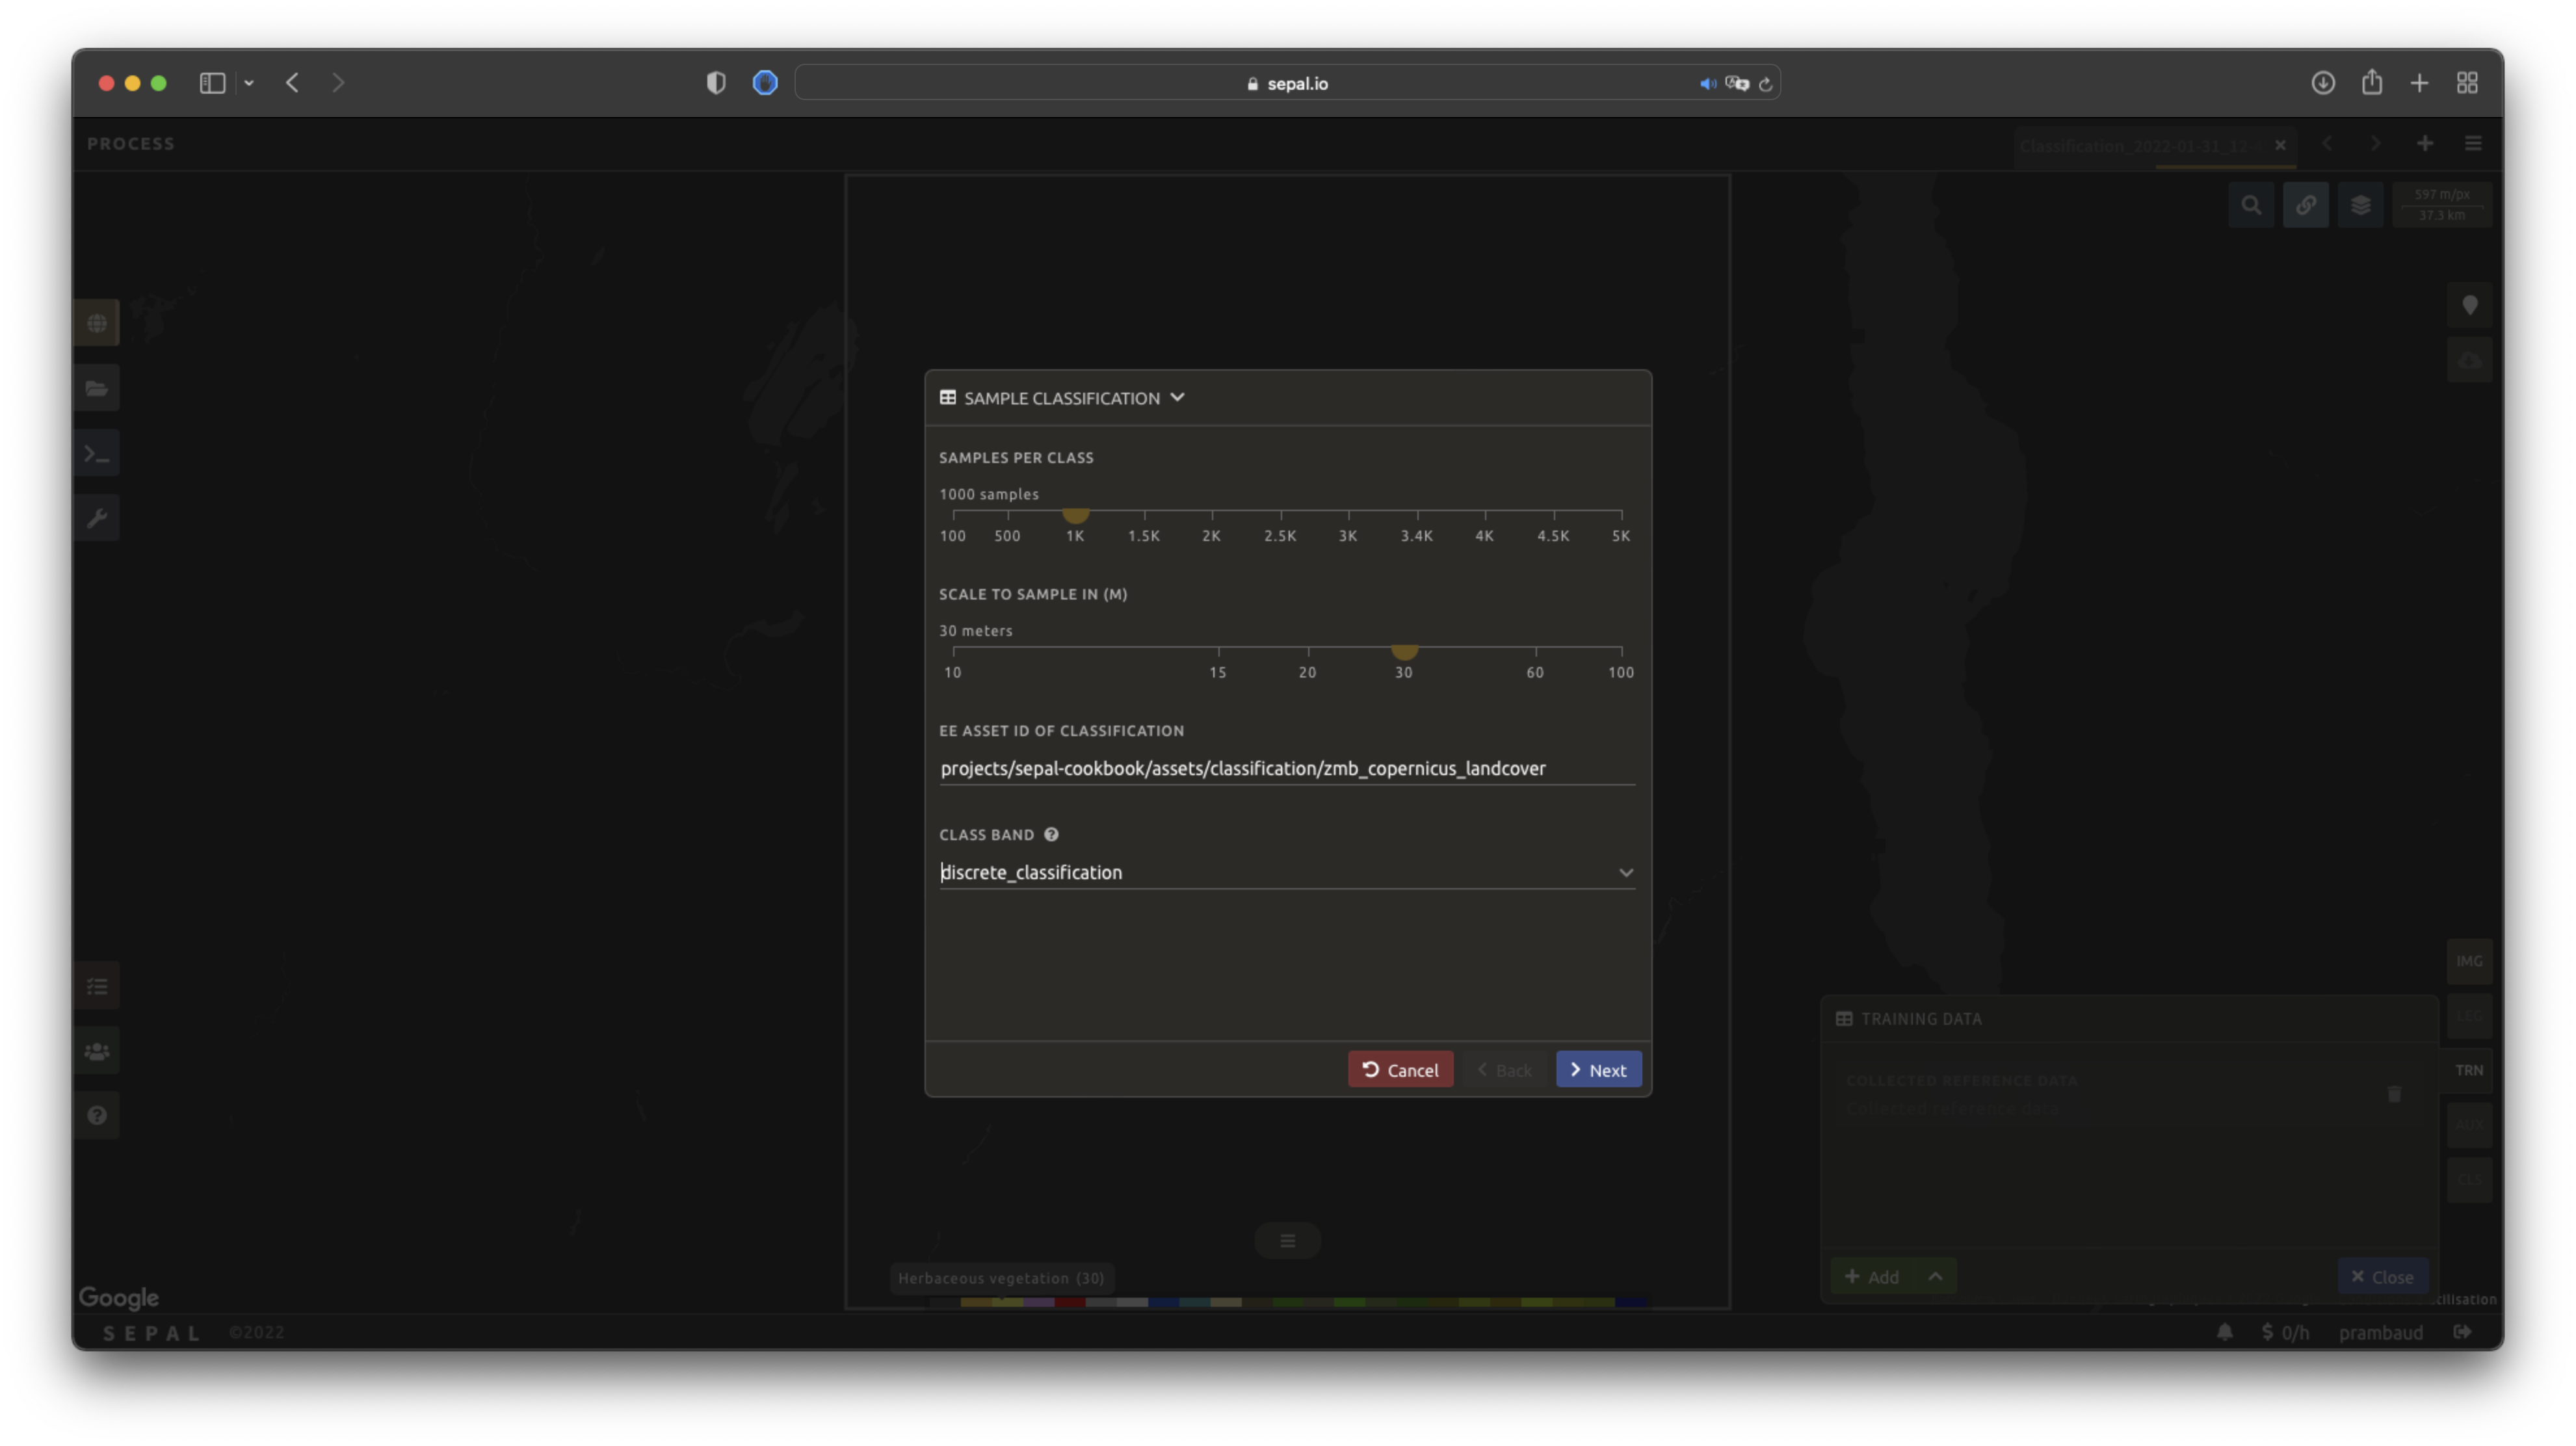Set scale slider to 60 meters
Viewport: 2576px width, 1446px height.
[x=1535, y=650]
